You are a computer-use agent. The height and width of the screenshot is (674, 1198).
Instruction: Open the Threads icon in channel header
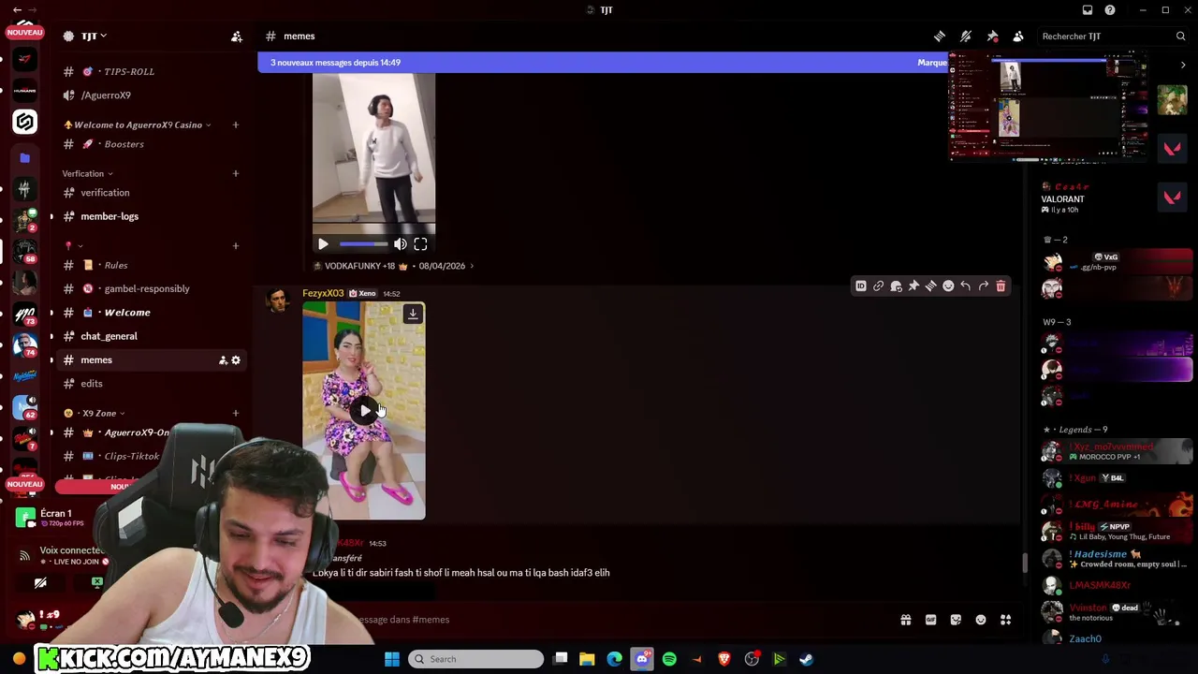click(x=939, y=37)
